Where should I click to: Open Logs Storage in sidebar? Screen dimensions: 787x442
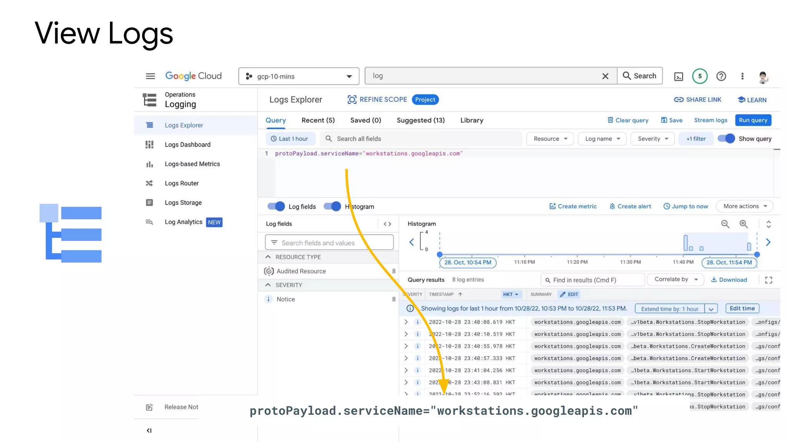(x=196, y=203)
